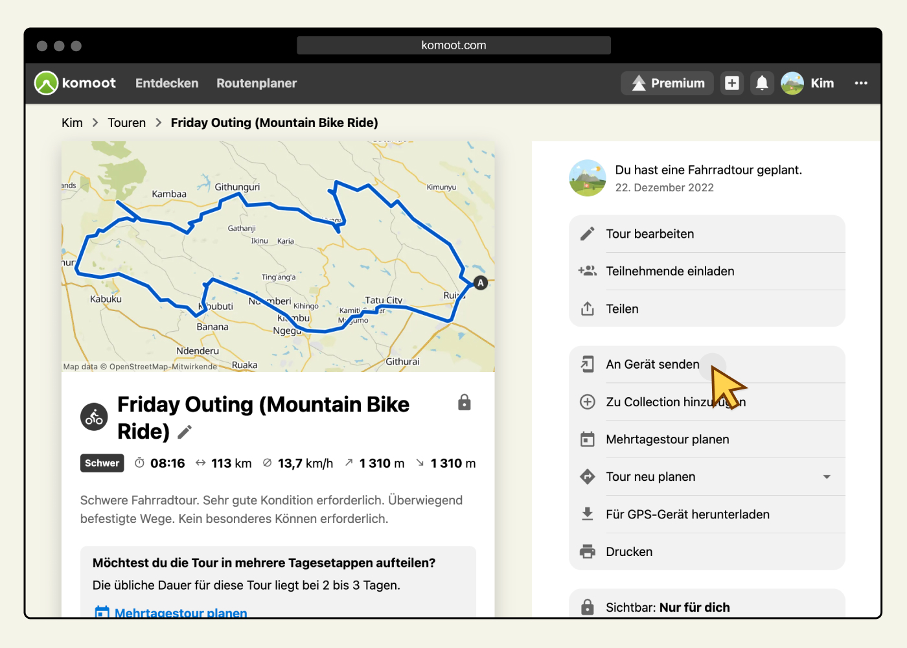Select Teilnehmende einladen option
Screen dimensions: 907x648
coord(707,272)
